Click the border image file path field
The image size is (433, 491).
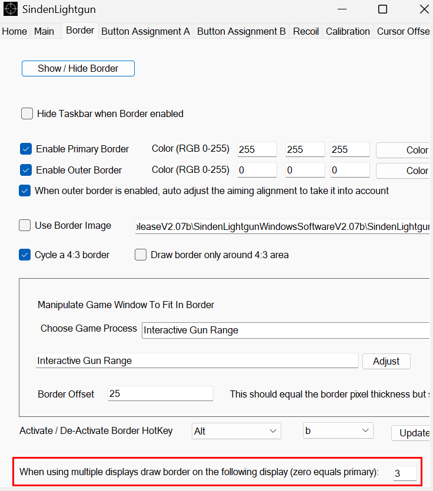(x=282, y=226)
